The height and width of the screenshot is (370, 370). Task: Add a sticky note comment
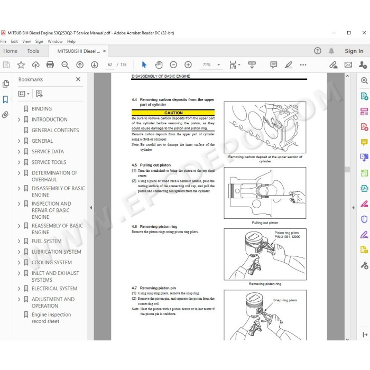(x=273, y=64)
